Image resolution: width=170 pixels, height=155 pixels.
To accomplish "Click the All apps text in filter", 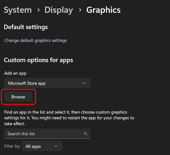I will pyautogui.click(x=33, y=146).
